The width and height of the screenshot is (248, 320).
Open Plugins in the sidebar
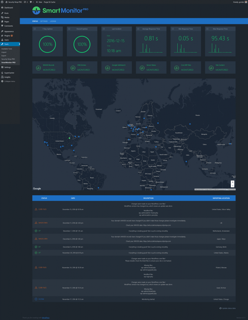pos(7,36)
